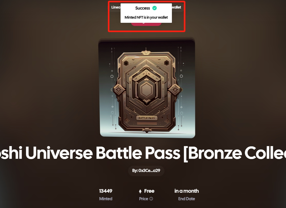Click the 'in a month' end date value
The image size is (286, 208).
pyautogui.click(x=187, y=191)
